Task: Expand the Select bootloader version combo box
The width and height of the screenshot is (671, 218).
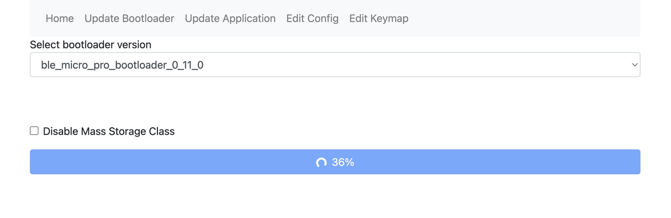Action: [335, 65]
